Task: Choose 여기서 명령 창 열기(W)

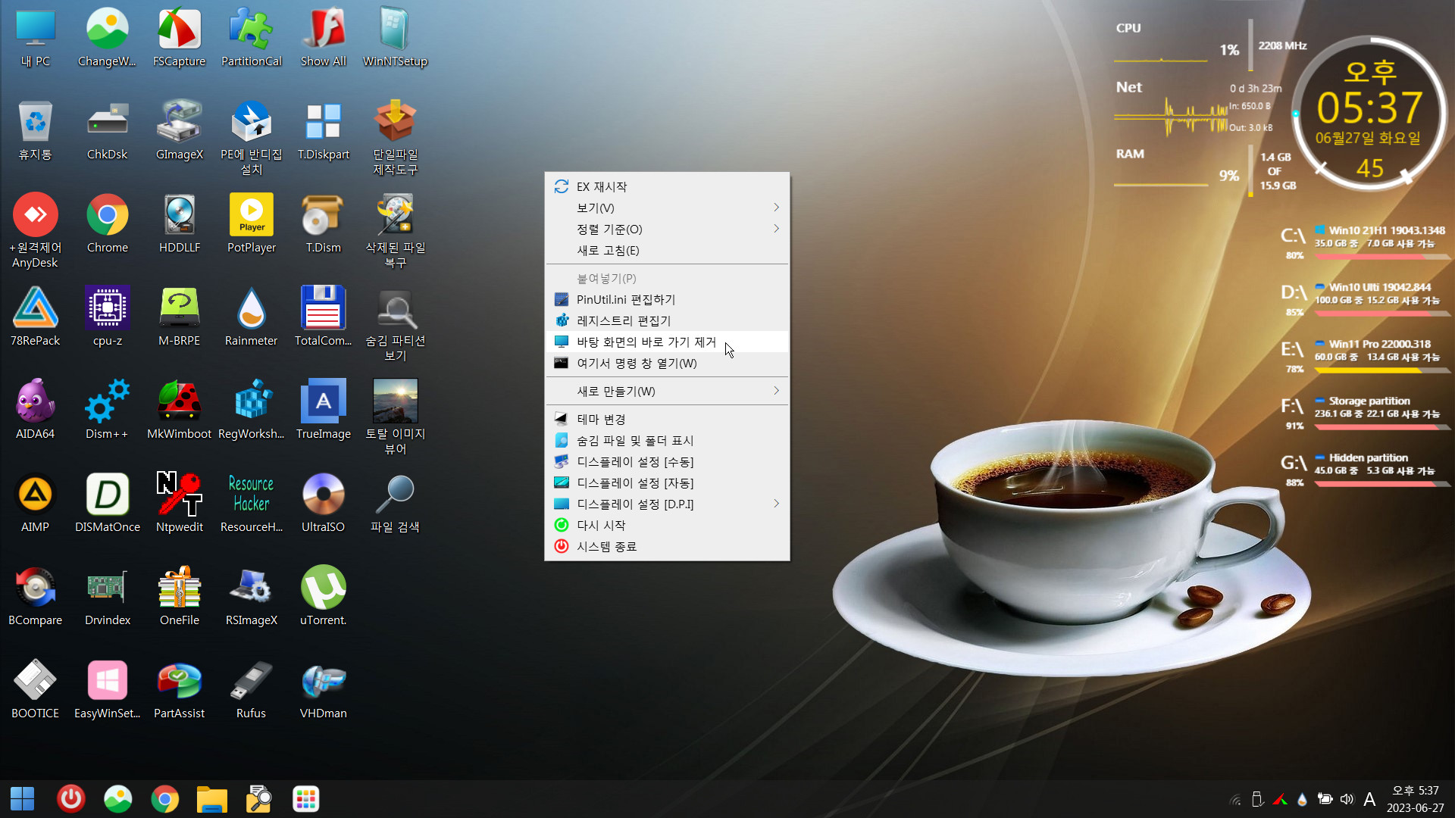Action: 667,363
